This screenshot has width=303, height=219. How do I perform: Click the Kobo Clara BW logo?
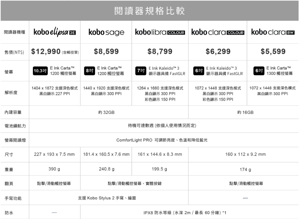click(273, 32)
